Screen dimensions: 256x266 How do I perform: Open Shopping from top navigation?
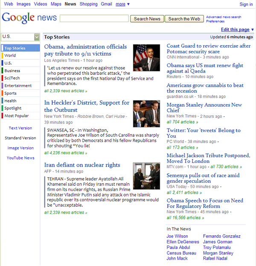point(88,4)
